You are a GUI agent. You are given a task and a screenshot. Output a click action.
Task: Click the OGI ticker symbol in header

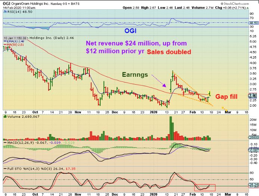click(7, 3)
